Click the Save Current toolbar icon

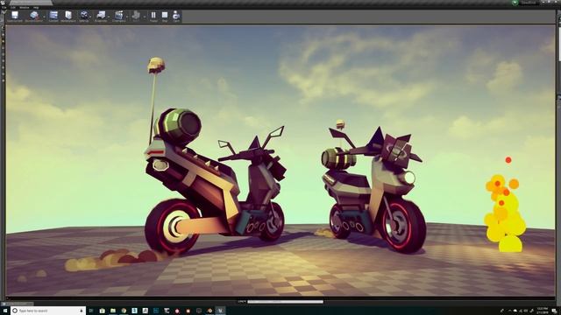point(15,16)
